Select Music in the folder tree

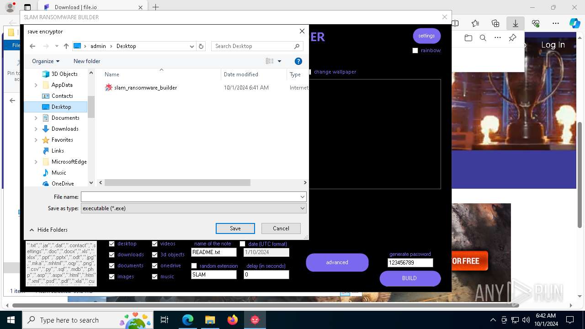click(x=58, y=173)
